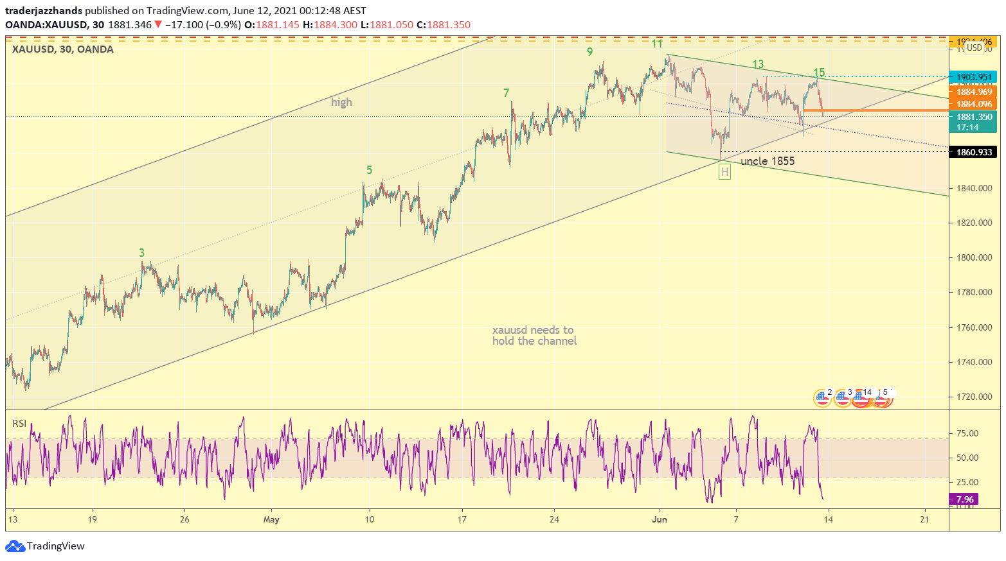Click the traderjazzhands author name
This screenshot has width=1006, height=561.
tap(44, 11)
